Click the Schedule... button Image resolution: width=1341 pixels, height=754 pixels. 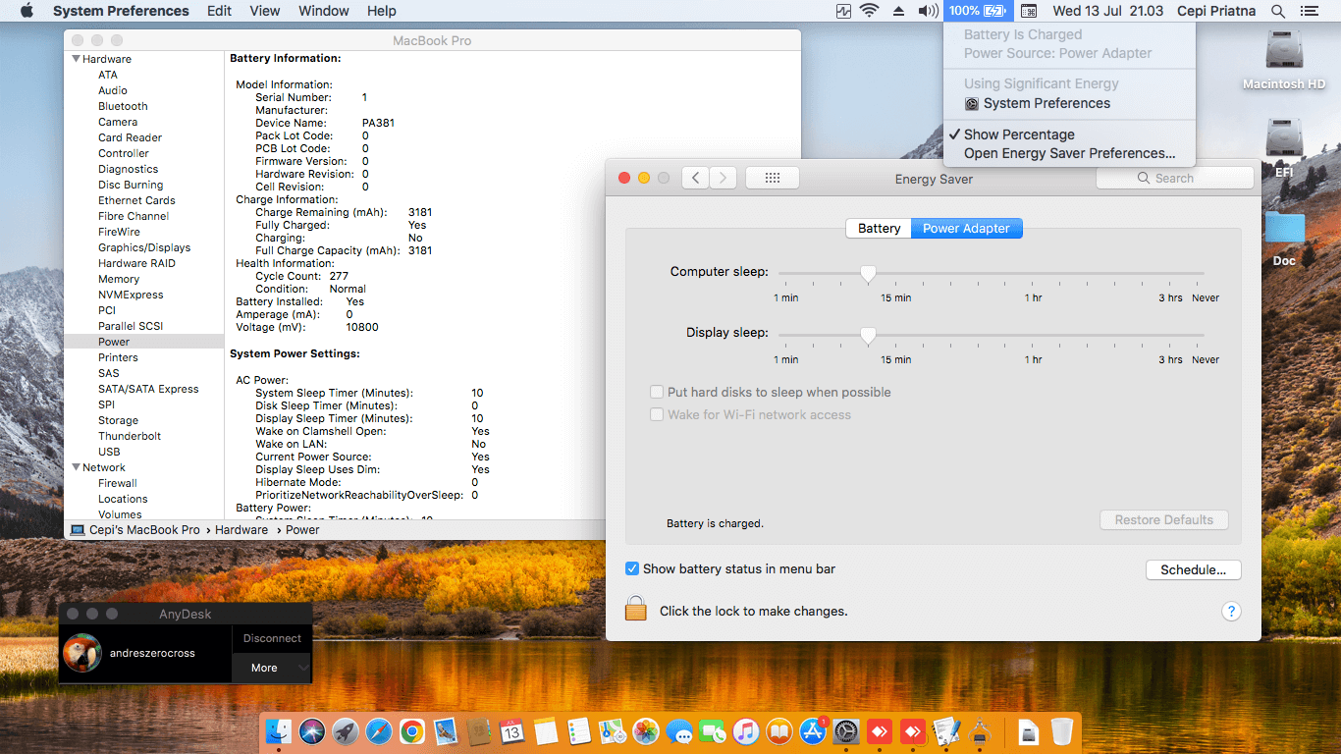click(x=1193, y=569)
